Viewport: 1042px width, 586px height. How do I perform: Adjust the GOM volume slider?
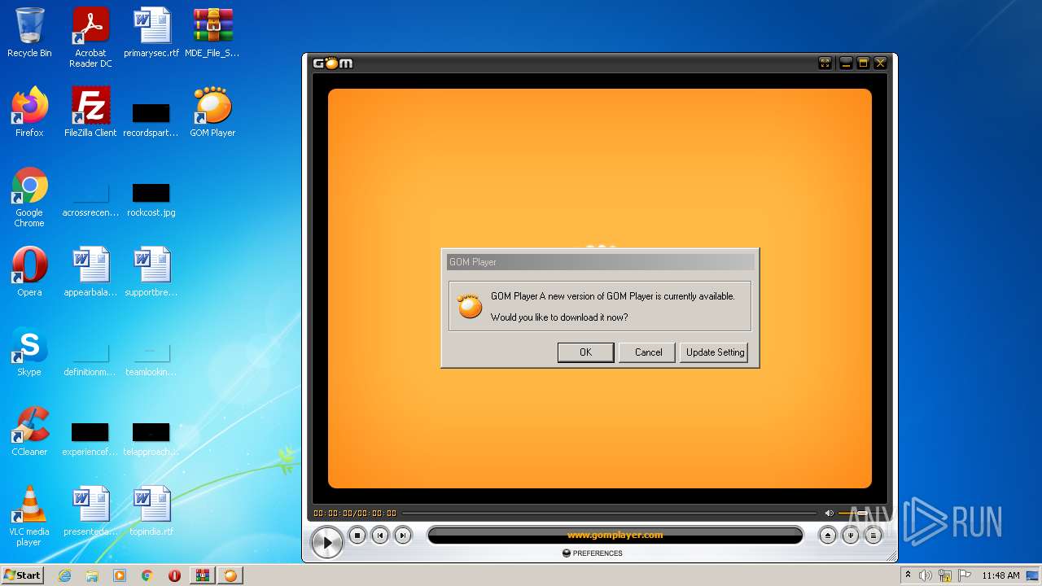tap(860, 514)
